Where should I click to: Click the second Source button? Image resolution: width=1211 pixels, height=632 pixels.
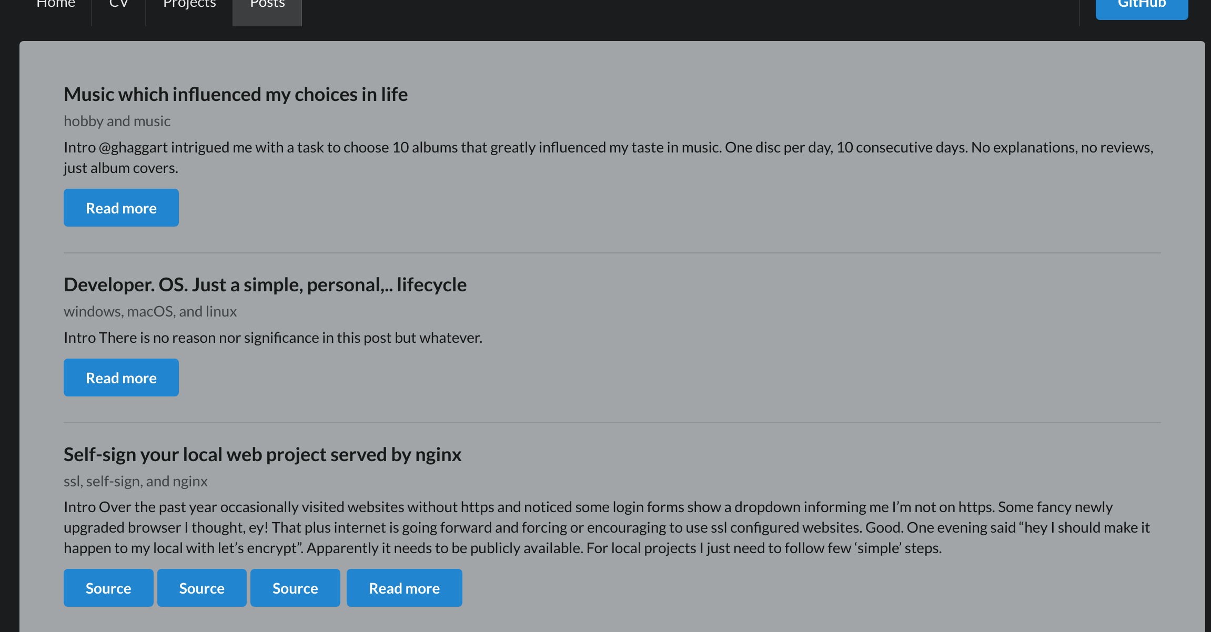click(202, 588)
